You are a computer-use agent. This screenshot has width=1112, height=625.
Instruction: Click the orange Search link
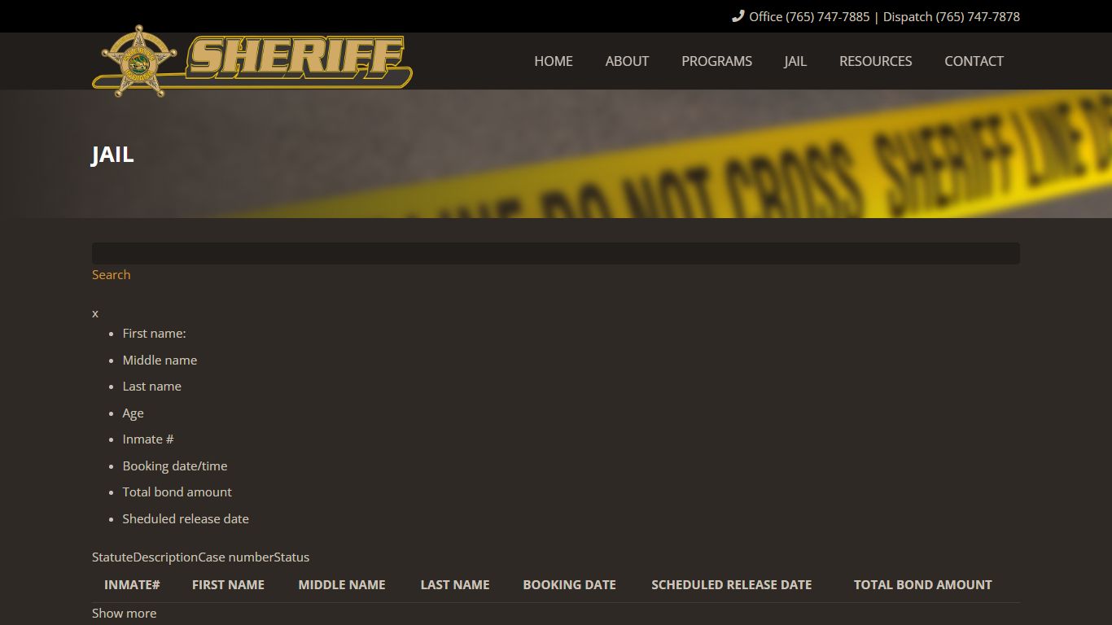pos(111,274)
